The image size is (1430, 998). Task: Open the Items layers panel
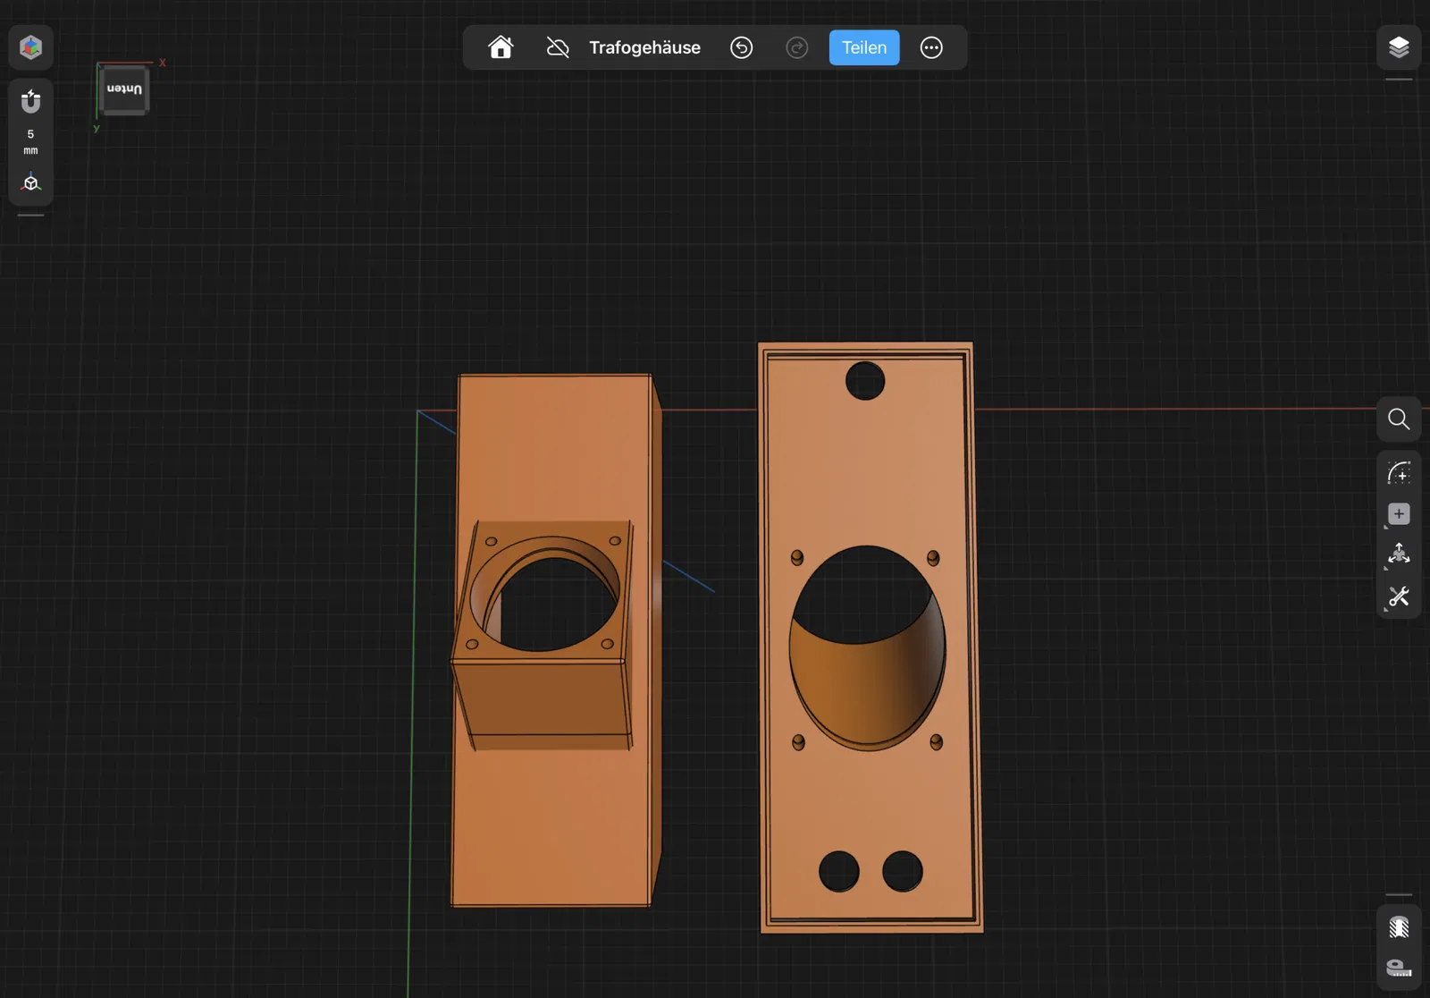click(1399, 47)
